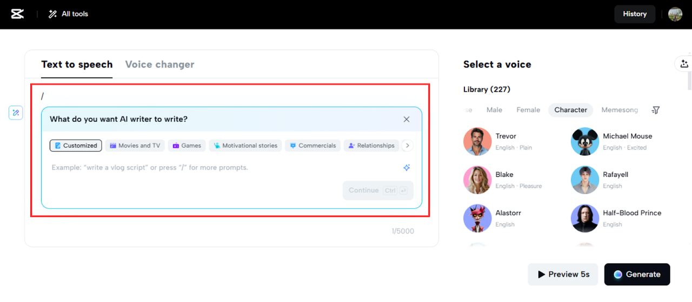
Task: Click the slash text in editor
Action: (42, 96)
